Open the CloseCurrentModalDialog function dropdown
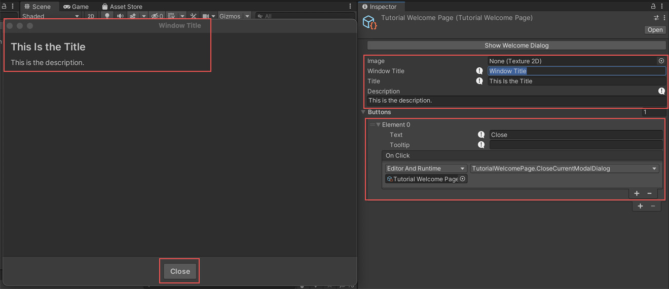This screenshot has height=289, width=669. click(x=564, y=169)
